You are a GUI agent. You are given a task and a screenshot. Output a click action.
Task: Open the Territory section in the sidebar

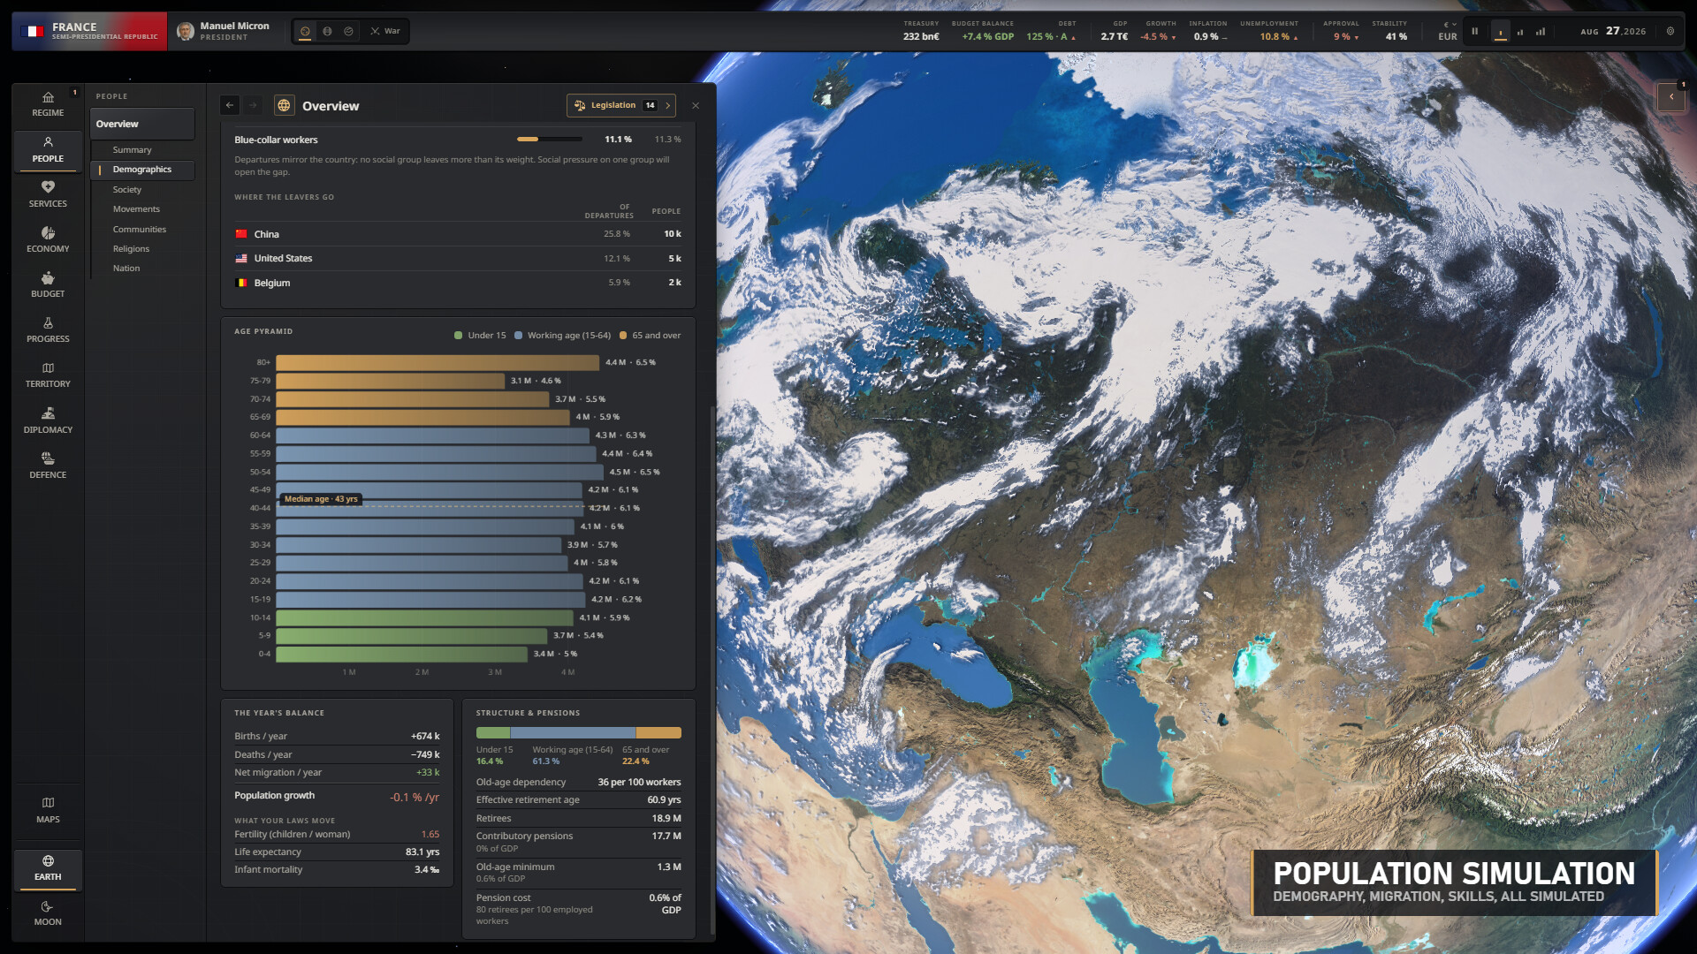pyautogui.click(x=48, y=375)
